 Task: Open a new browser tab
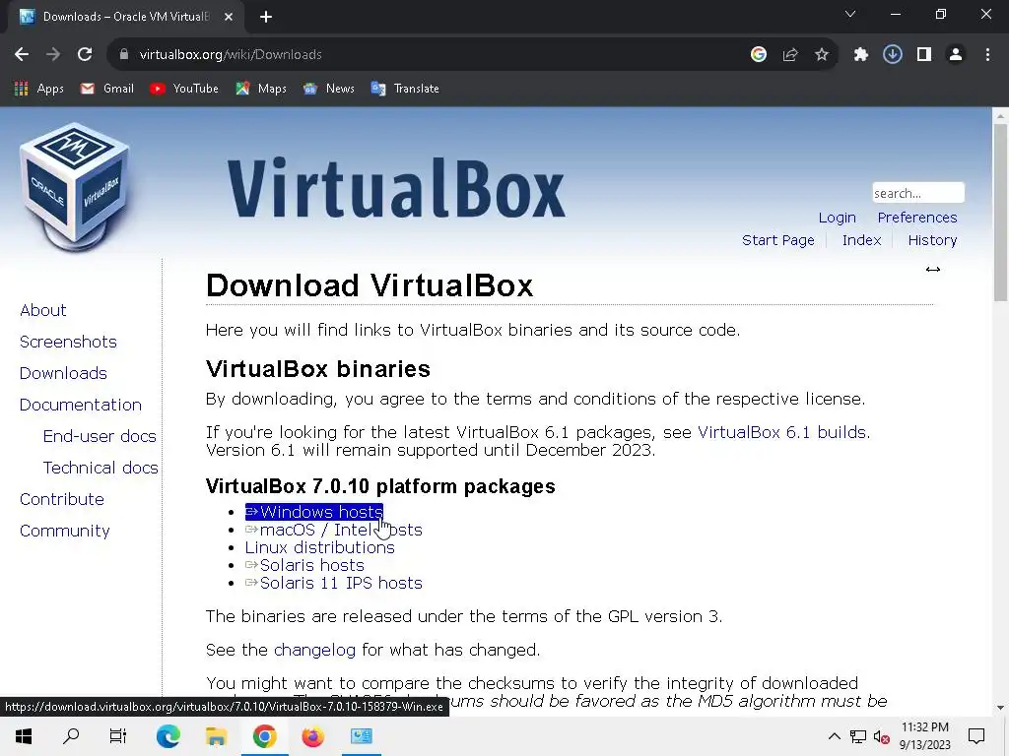[x=266, y=17]
